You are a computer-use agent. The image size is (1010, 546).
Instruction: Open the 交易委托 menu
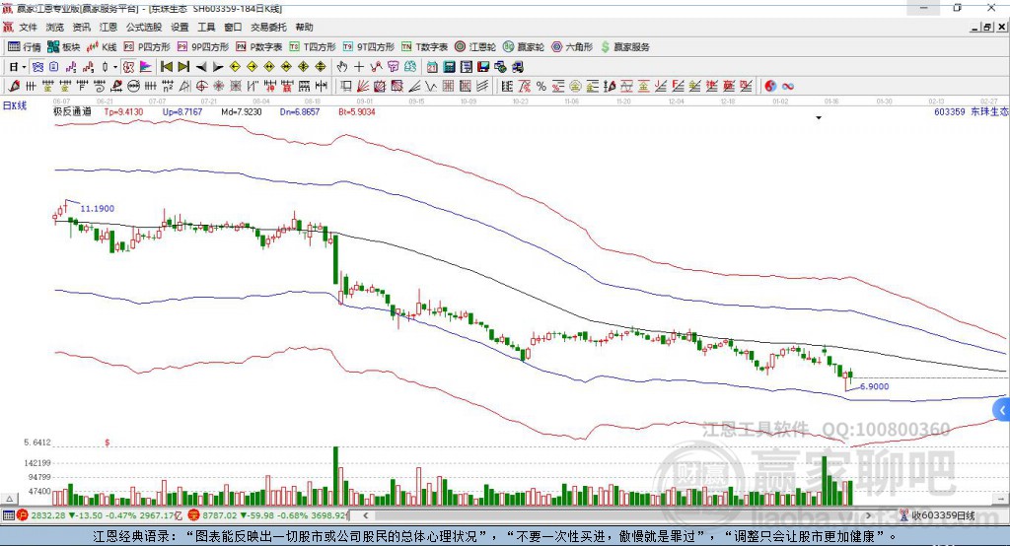268,27
